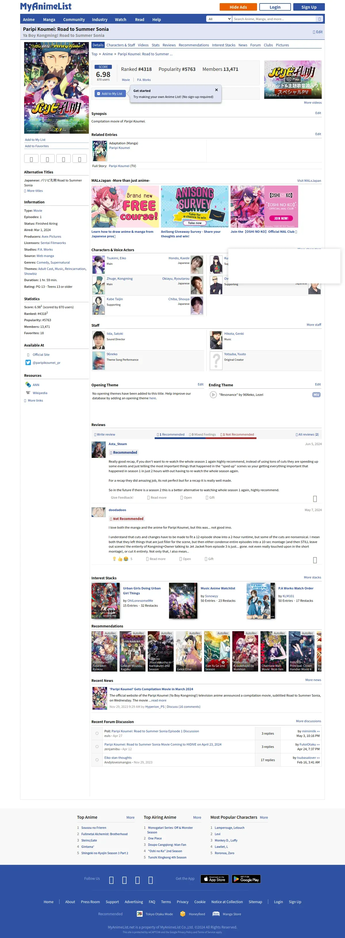Image resolution: width=345 pixels, height=938 pixels.
Task: Open the Industry navigation menu
Action: [99, 20]
